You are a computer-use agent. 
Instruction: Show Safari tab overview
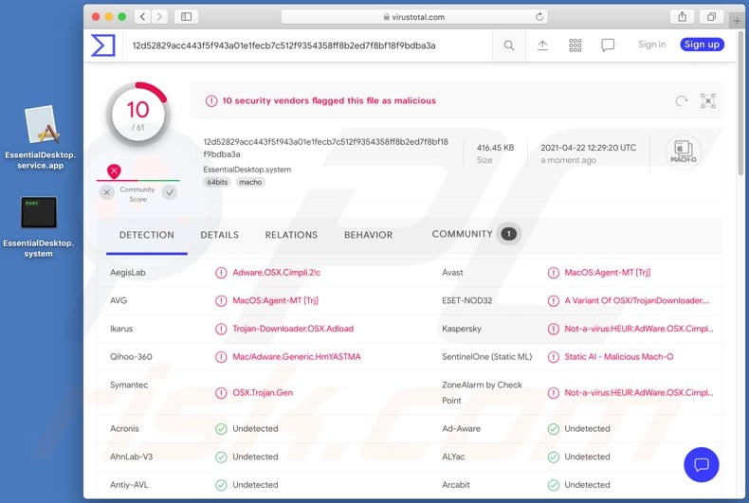point(711,17)
